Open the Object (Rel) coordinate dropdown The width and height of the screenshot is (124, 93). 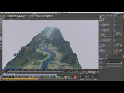coord(82,79)
